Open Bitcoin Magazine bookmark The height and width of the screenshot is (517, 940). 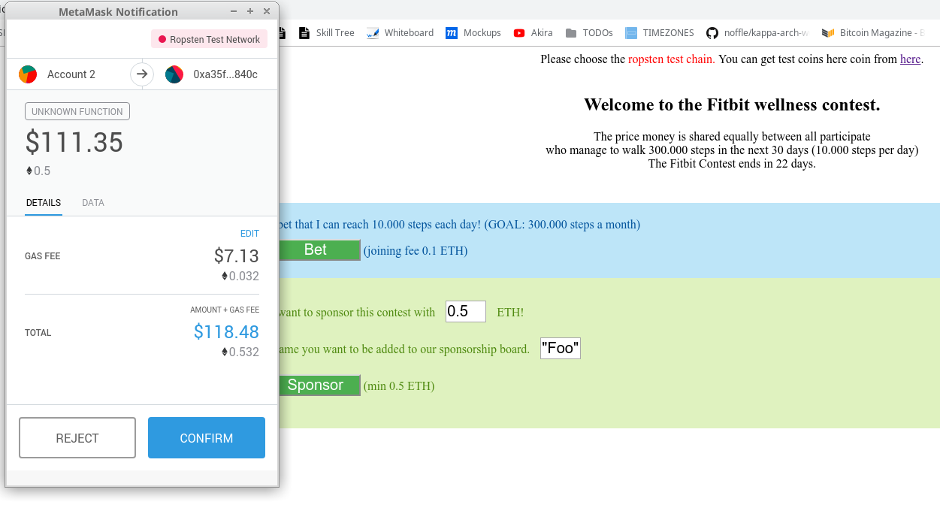point(872,32)
